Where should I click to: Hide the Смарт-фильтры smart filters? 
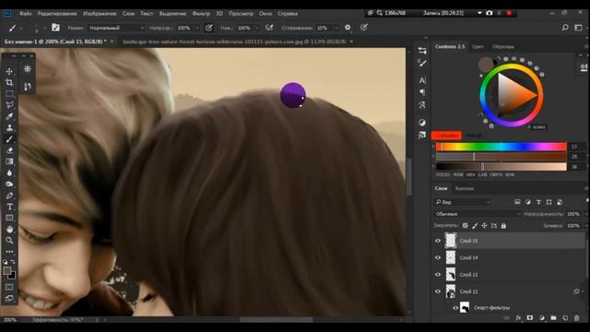pyautogui.click(x=455, y=308)
